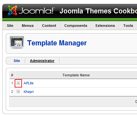Click the # column header
The width and height of the screenshot is (137, 115).
click(x=12, y=75)
